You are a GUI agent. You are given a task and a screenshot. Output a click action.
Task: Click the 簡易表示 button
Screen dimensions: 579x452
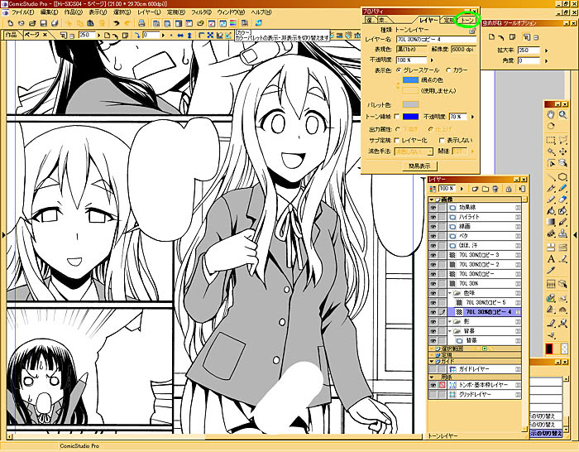click(419, 166)
